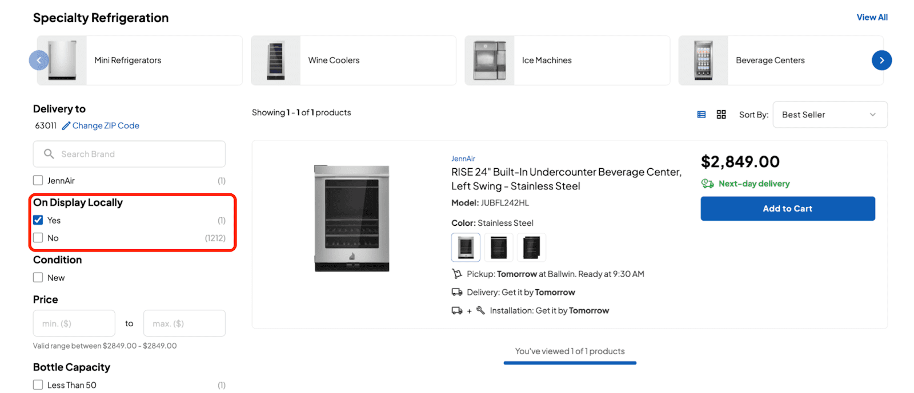Screen dimensions: 914x393
Task: Check the JennAir brand checkbox
Action: (38, 180)
